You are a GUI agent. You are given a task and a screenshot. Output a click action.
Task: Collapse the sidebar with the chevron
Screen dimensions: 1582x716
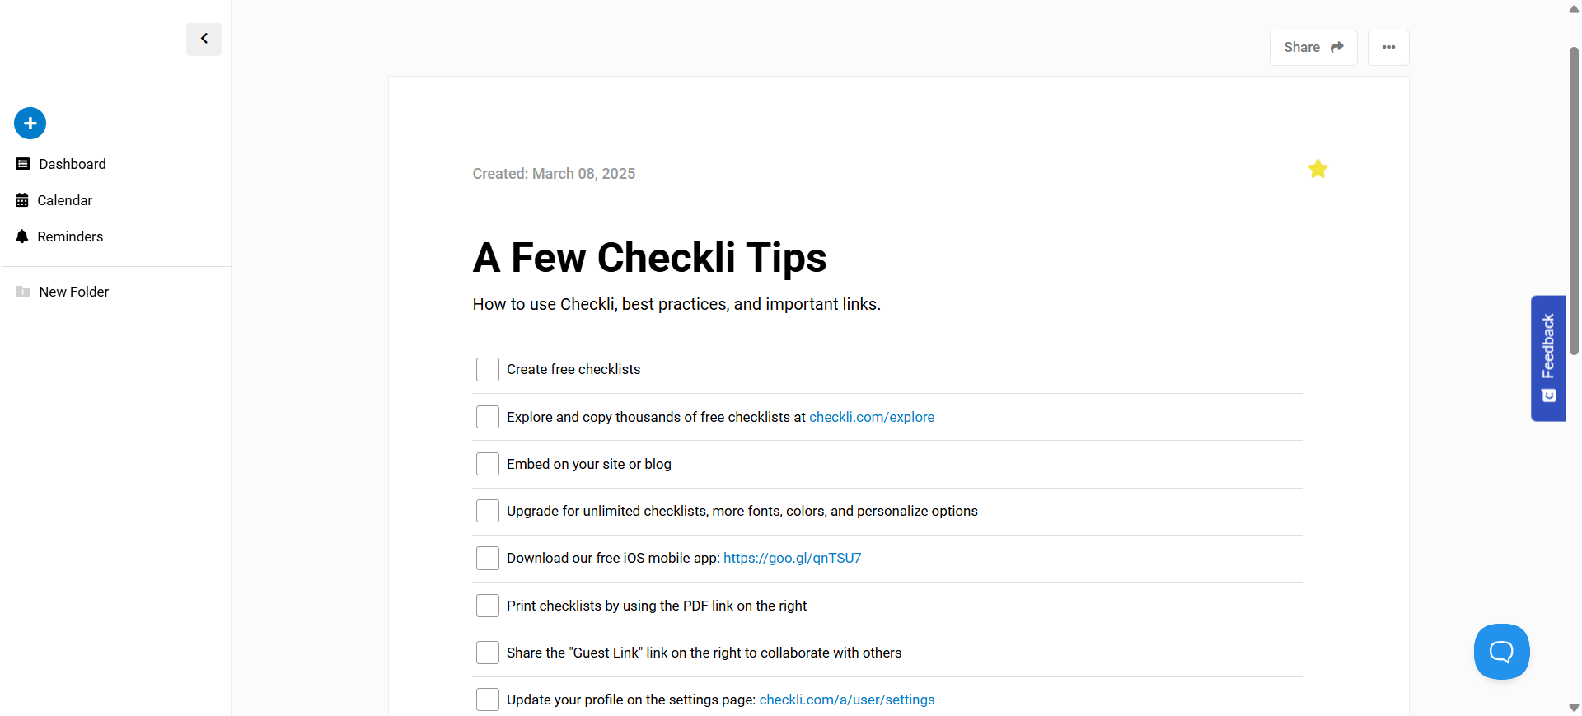(204, 39)
